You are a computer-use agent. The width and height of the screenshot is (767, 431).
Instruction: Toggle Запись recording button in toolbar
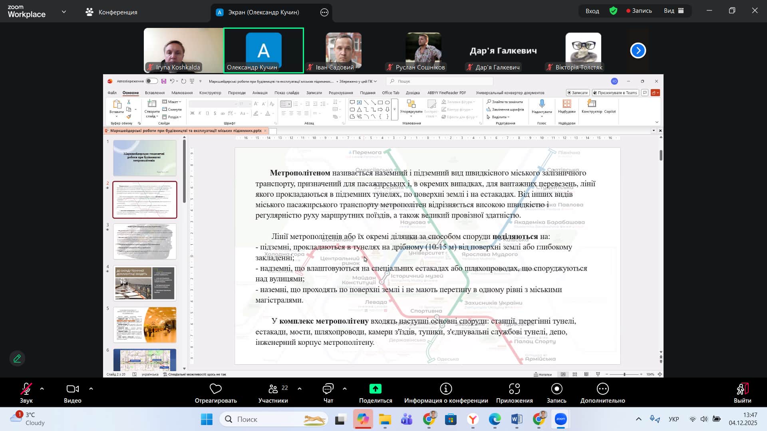tap(556, 389)
